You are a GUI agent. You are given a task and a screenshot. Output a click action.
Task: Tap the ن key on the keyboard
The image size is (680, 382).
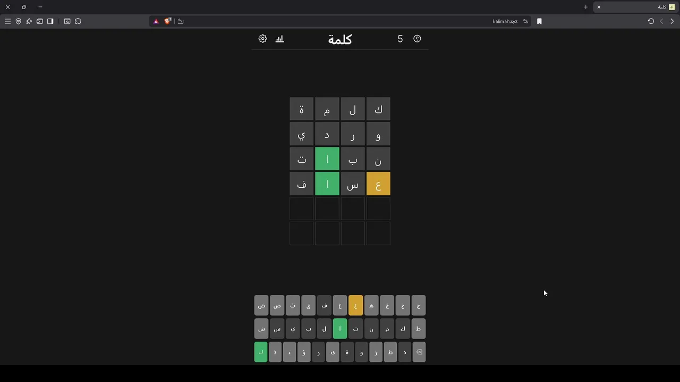(x=371, y=329)
